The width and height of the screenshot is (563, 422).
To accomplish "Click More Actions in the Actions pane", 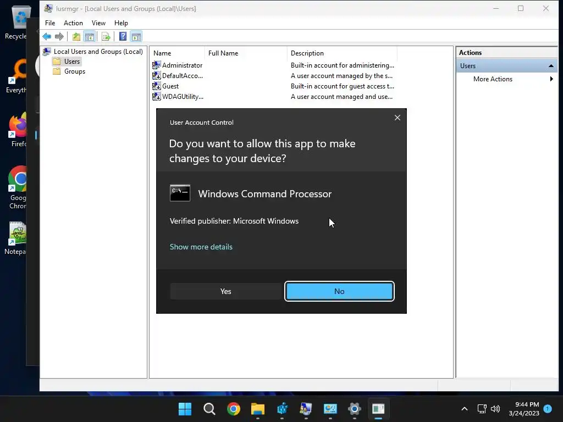I will pyautogui.click(x=493, y=79).
